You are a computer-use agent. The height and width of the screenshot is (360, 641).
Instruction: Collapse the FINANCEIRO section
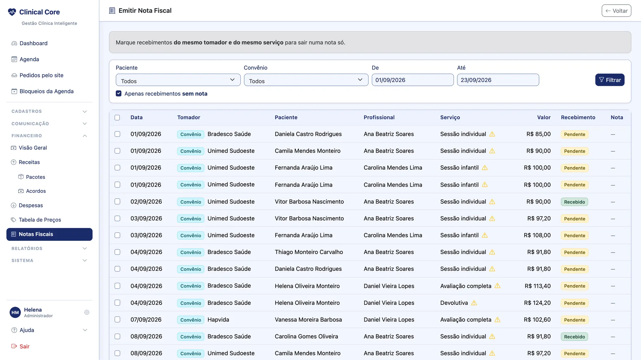[49, 136]
